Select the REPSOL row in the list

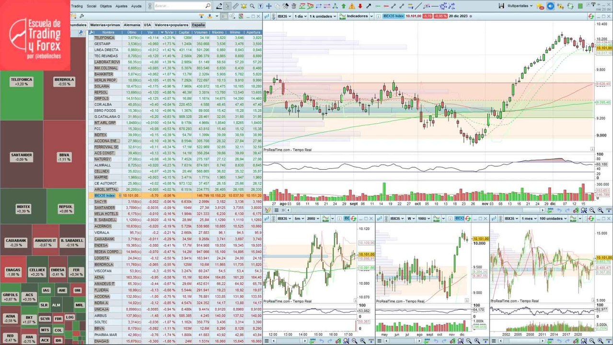point(175,92)
